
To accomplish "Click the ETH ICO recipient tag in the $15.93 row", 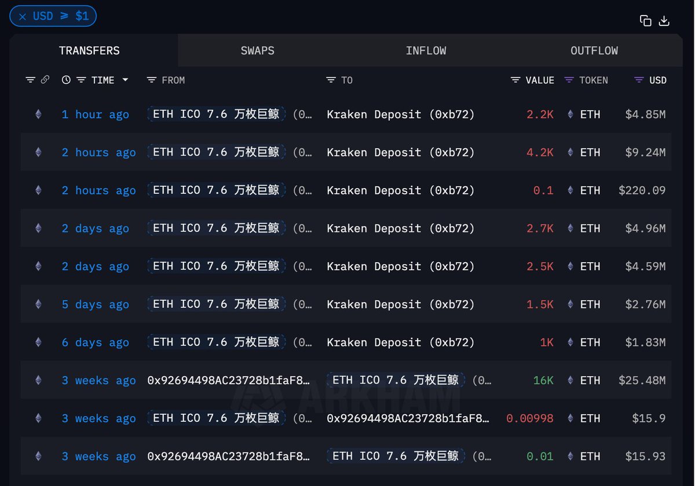I will (x=396, y=456).
